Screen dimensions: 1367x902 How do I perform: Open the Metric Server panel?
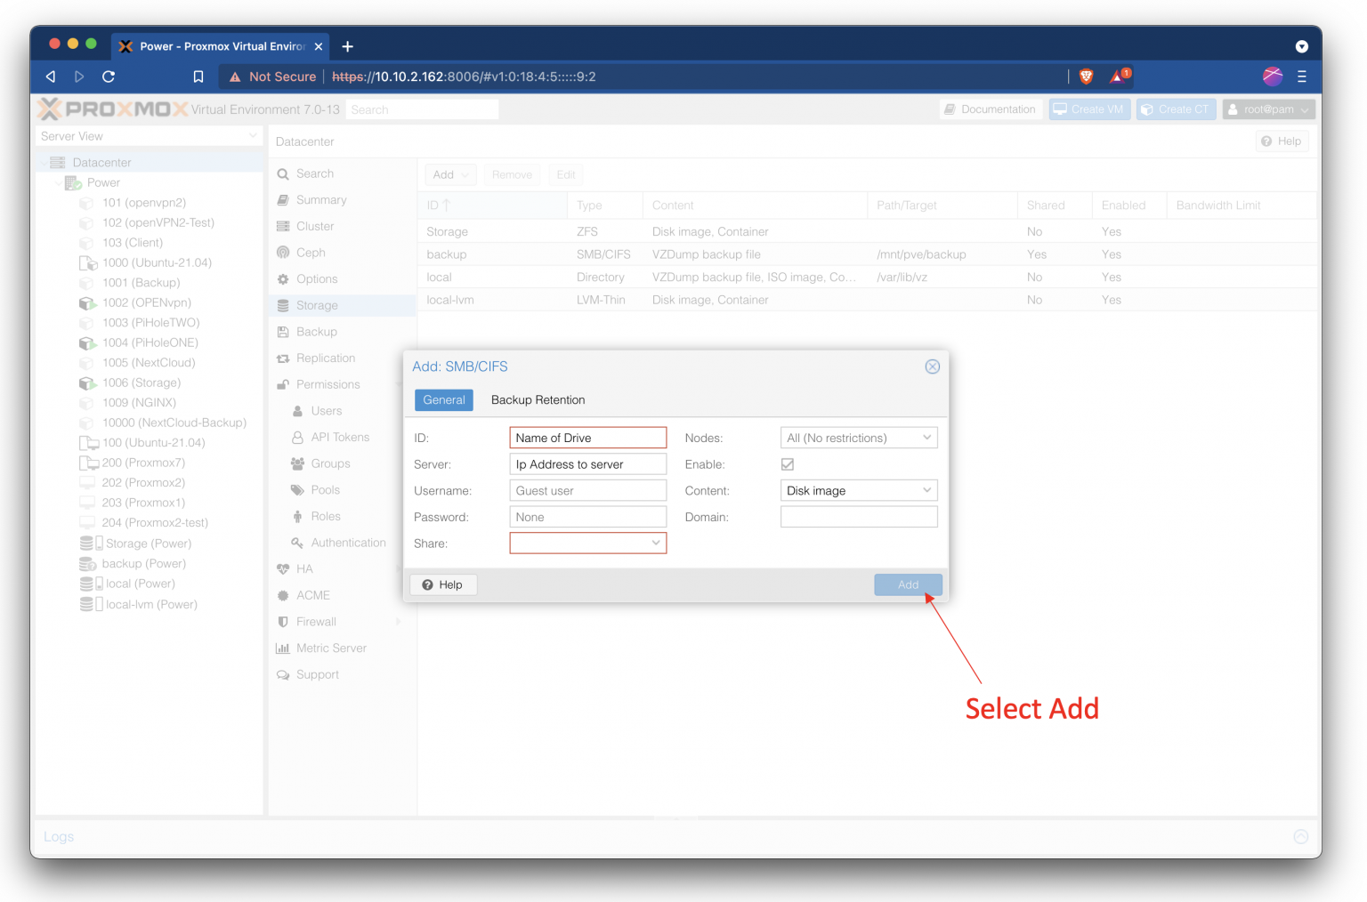pos(331,648)
